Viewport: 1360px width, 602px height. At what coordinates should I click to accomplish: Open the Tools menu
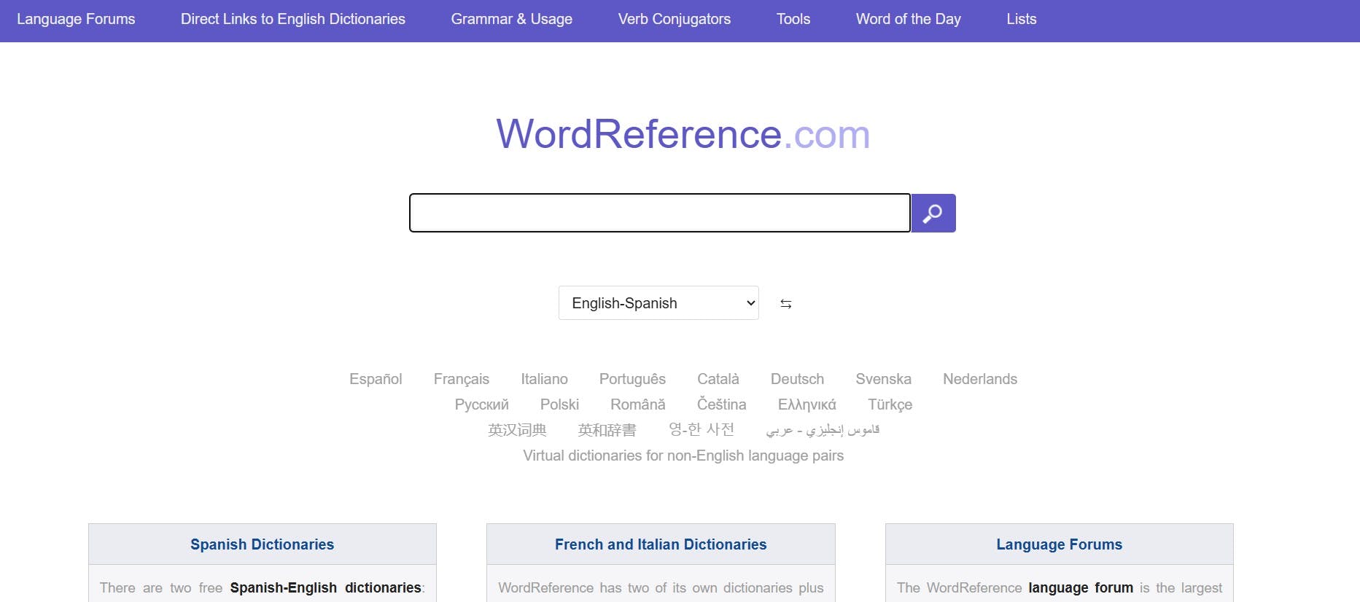coord(793,20)
